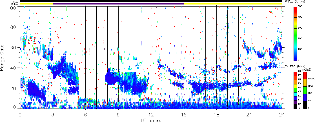Click the x-axis tick label '21'
The width and height of the screenshot is (315, 122).
(x=249, y=115)
